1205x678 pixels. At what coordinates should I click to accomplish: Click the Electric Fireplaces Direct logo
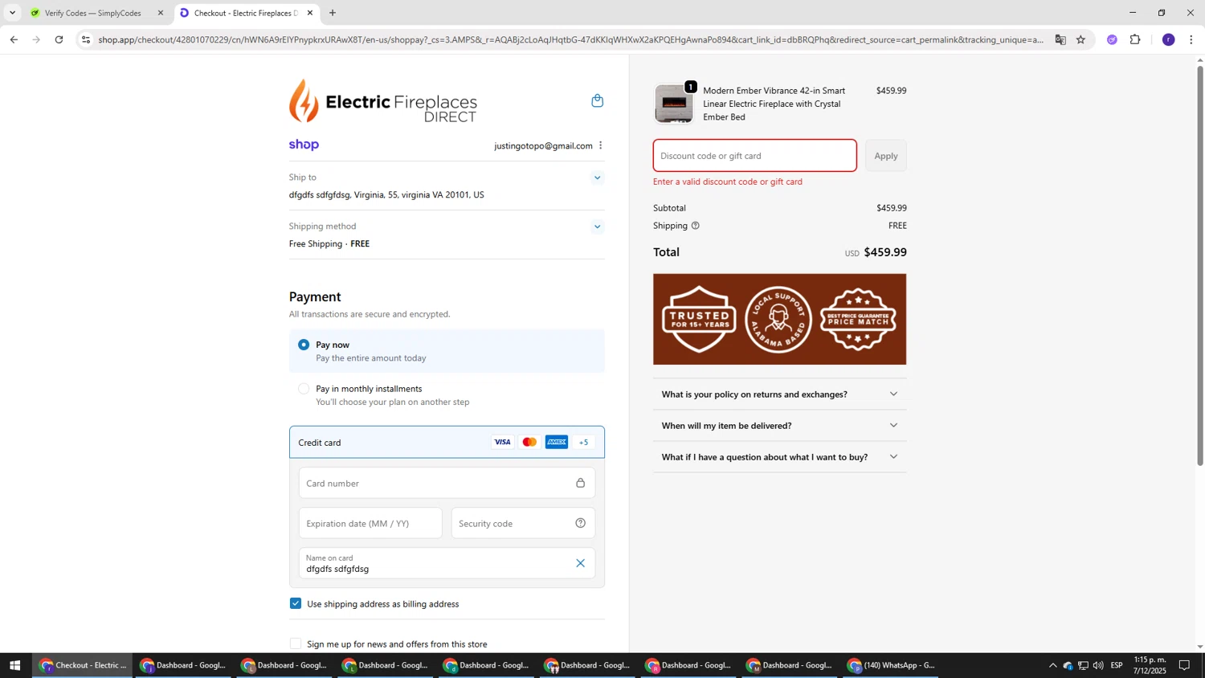click(383, 101)
